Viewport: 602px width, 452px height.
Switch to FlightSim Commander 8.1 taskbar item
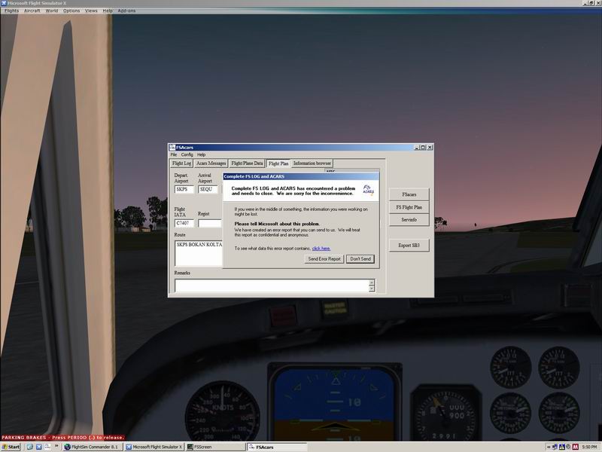[93, 447]
